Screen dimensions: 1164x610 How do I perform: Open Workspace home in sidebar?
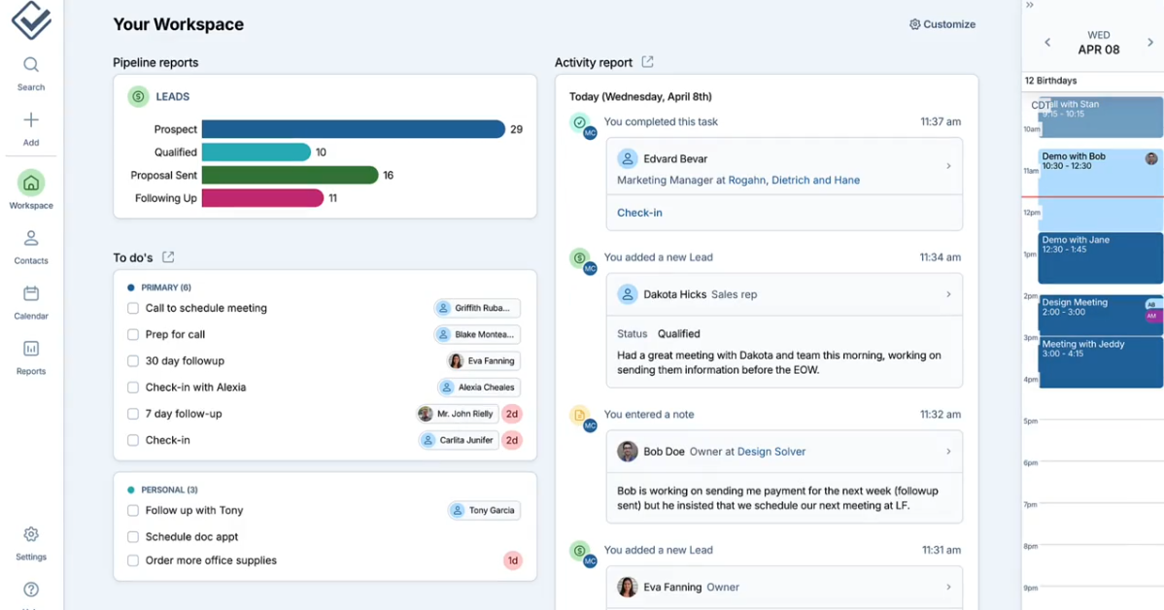coord(30,190)
